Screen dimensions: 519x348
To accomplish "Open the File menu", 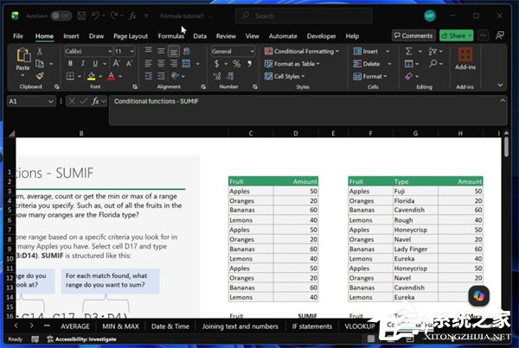I will pyautogui.click(x=18, y=35).
